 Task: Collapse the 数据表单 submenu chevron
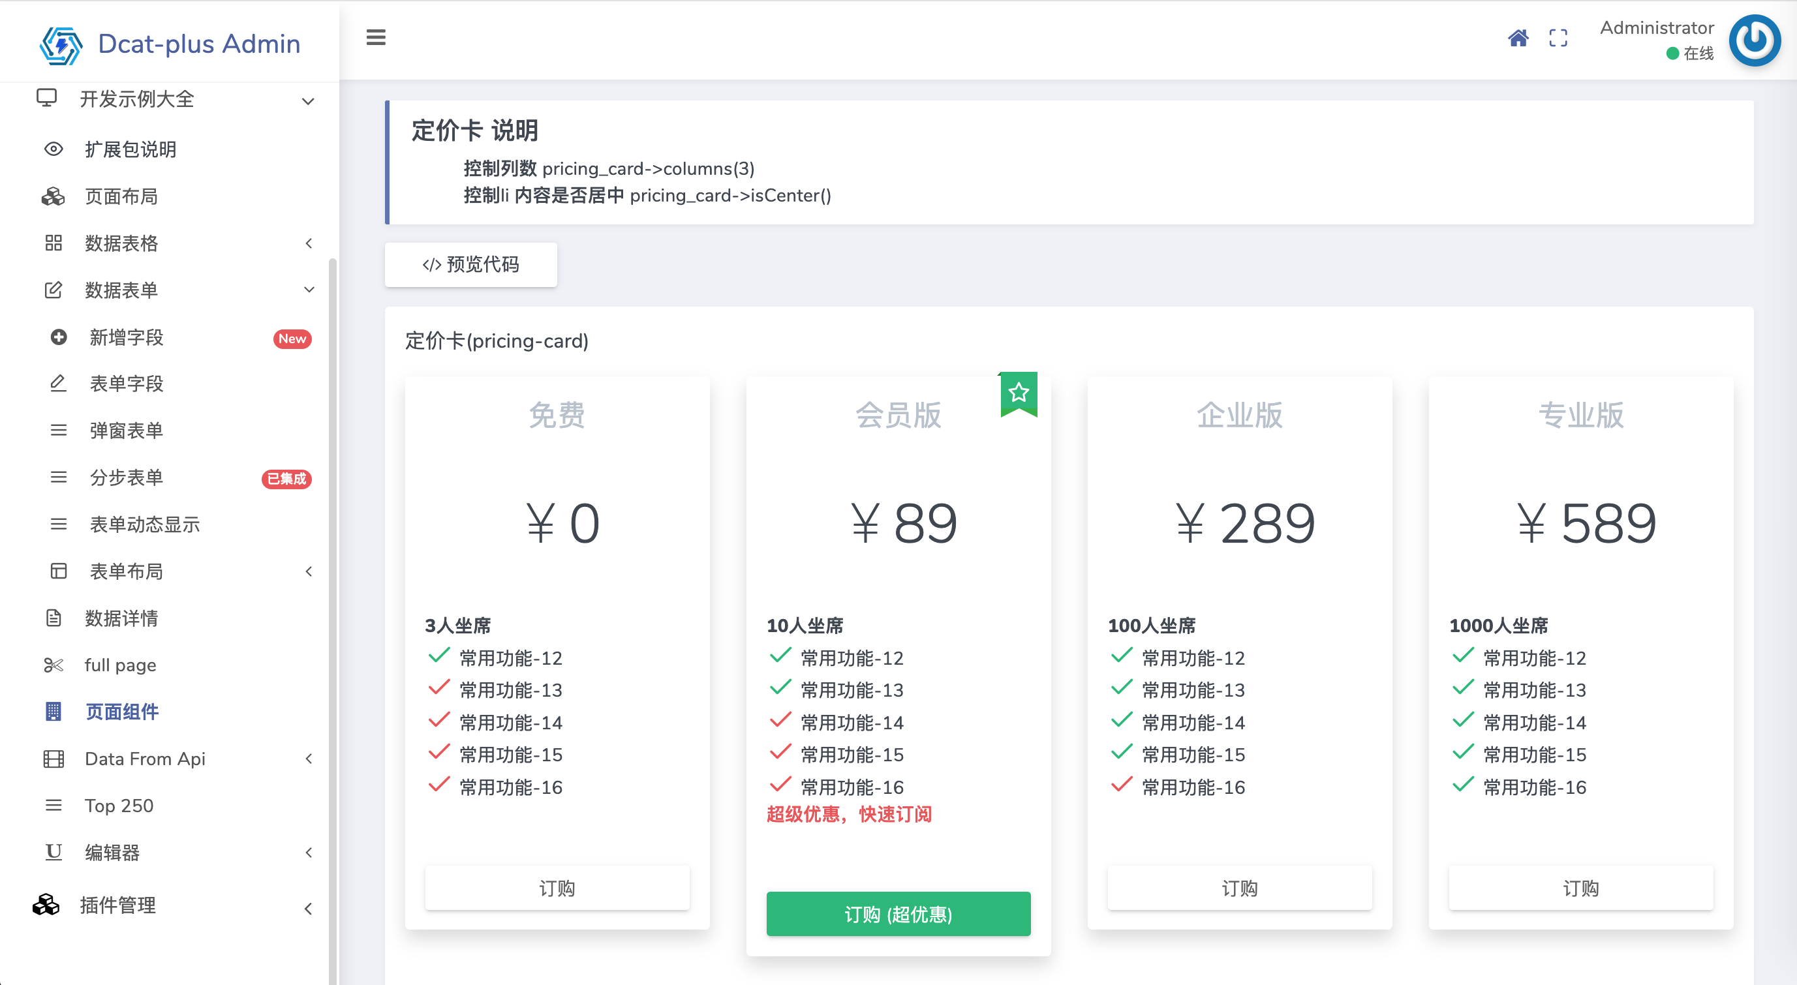309,290
